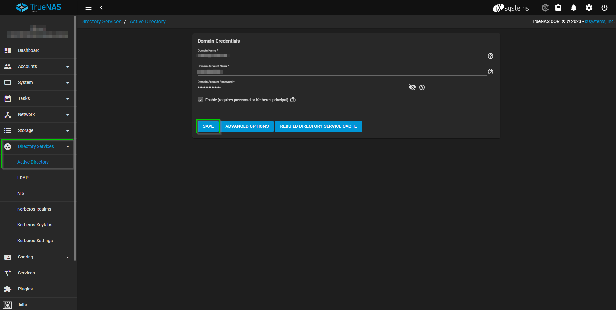Click the Domain Account Password field
Screen dimensions: 616x310
point(301,87)
